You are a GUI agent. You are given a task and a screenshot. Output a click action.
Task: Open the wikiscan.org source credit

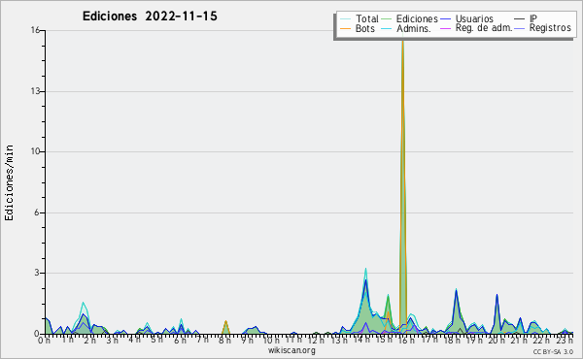point(291,350)
